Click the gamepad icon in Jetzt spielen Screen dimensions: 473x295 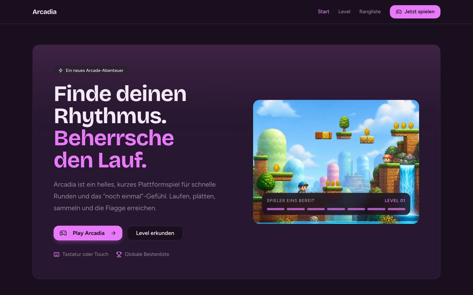point(399,12)
